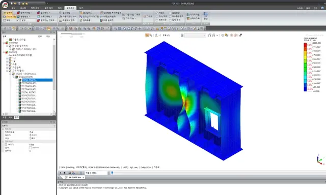Toggle the third checkbox in ribbon display group
This screenshot has height=195, width=326.
point(157,20)
